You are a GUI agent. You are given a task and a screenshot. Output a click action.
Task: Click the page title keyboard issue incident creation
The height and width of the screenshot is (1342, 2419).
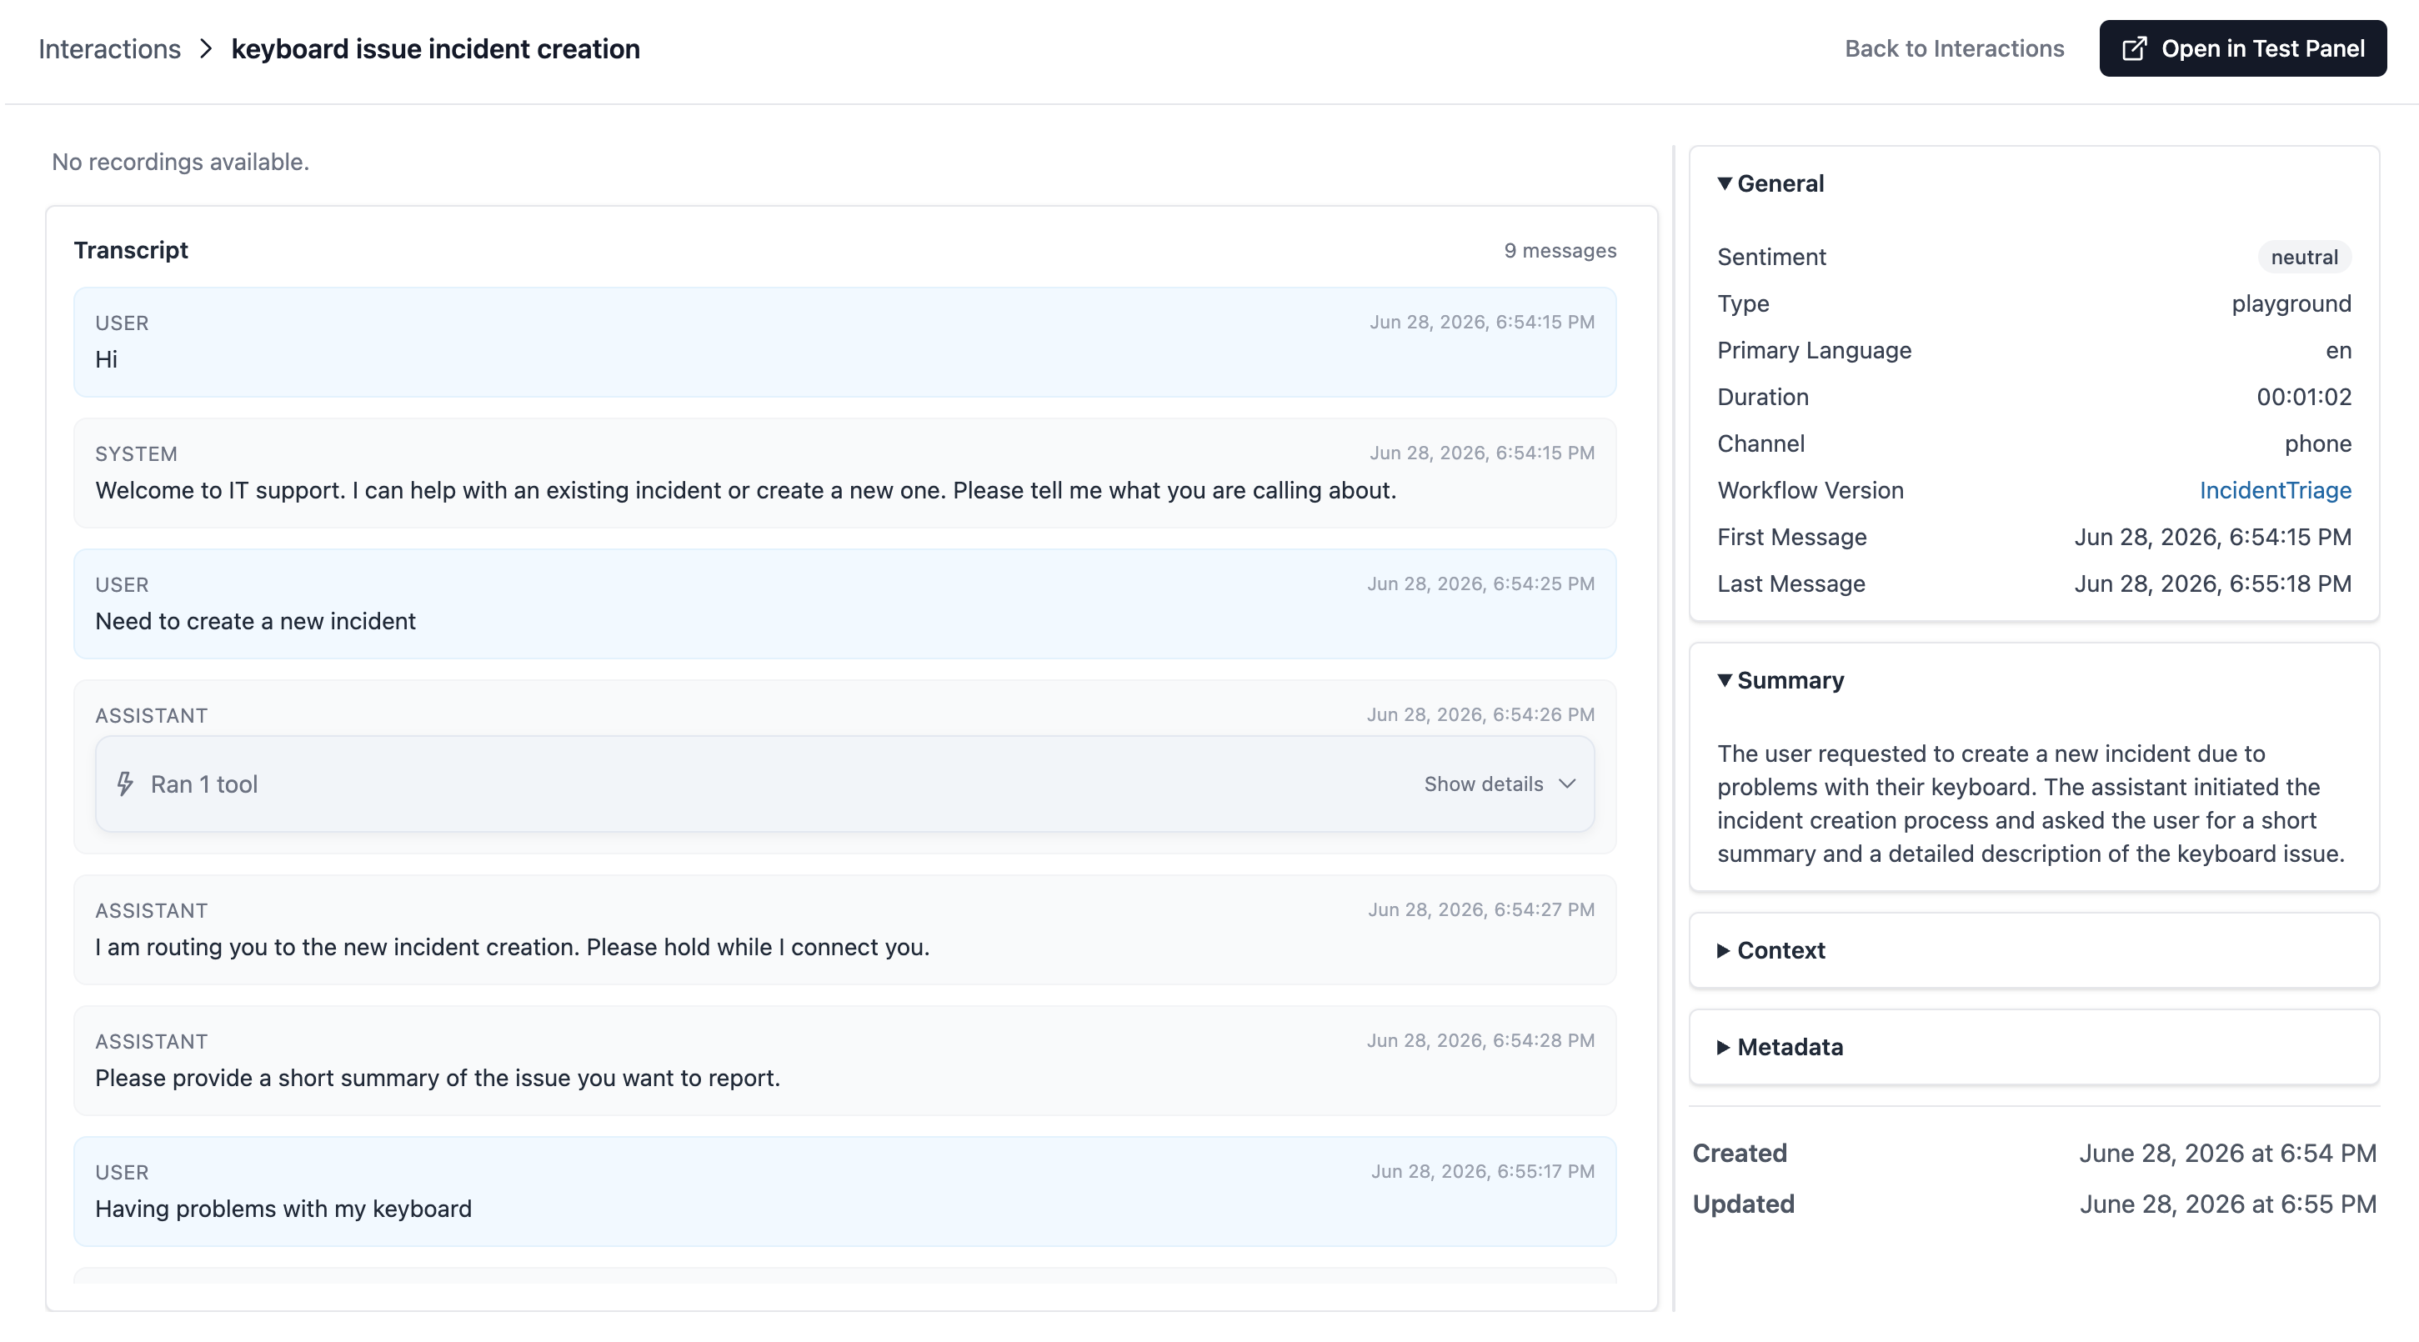click(x=436, y=49)
